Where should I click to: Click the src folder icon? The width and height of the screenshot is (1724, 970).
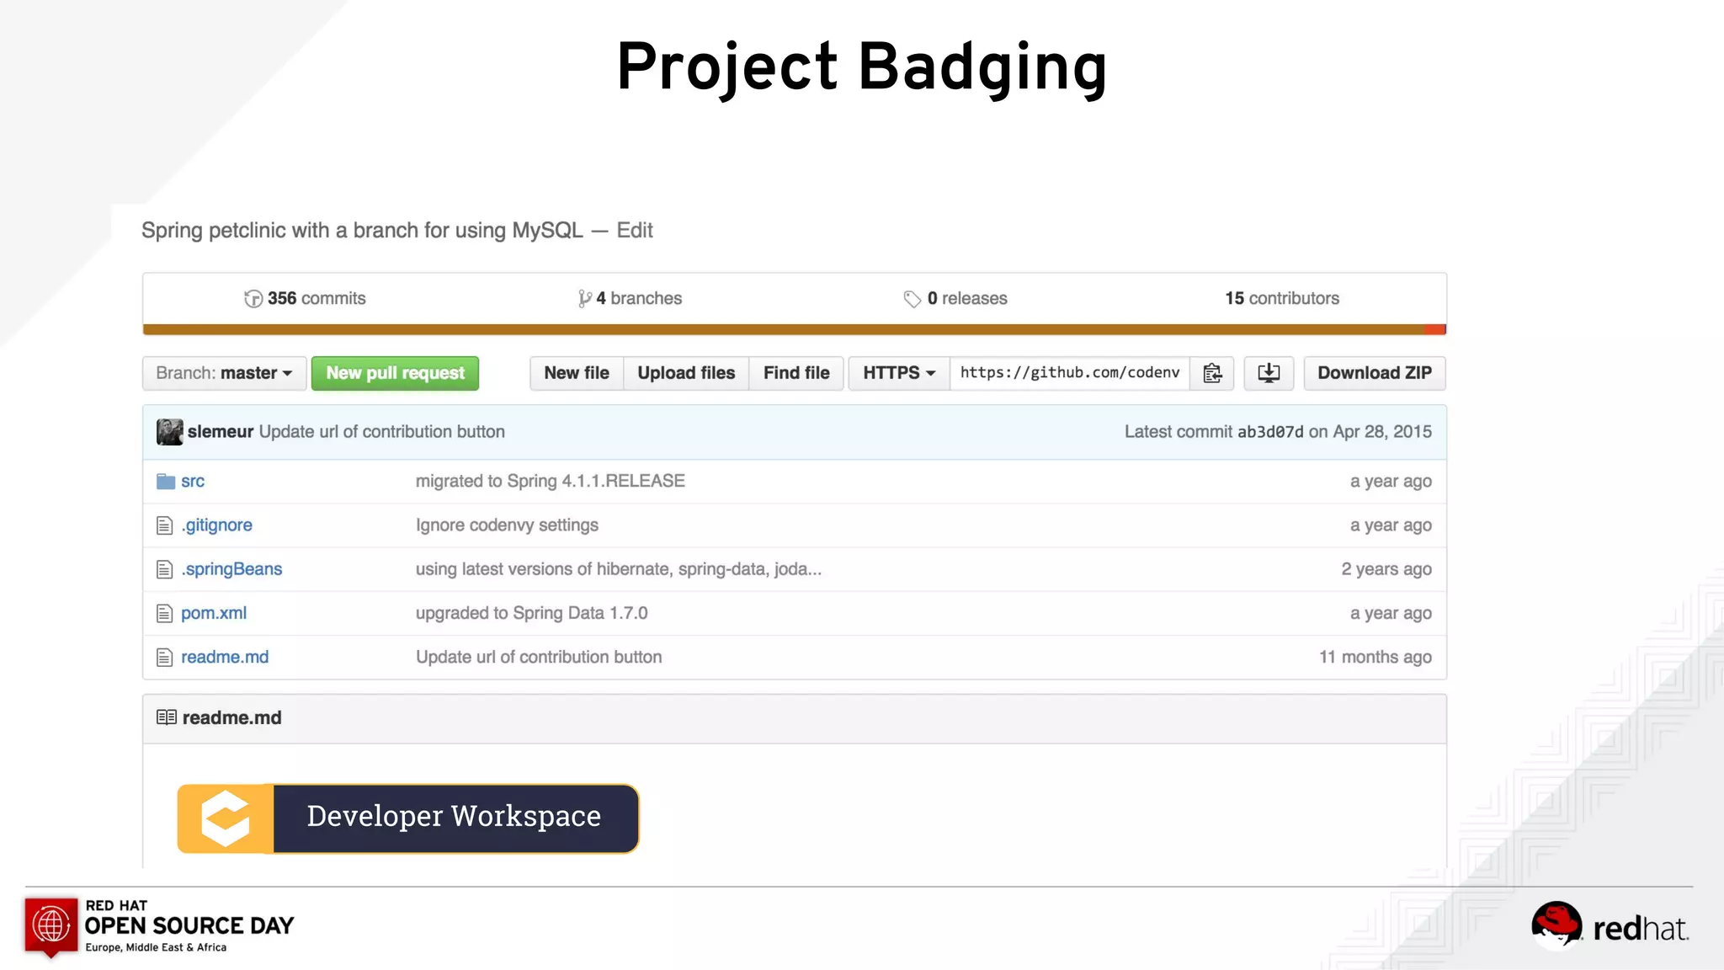pyautogui.click(x=166, y=481)
